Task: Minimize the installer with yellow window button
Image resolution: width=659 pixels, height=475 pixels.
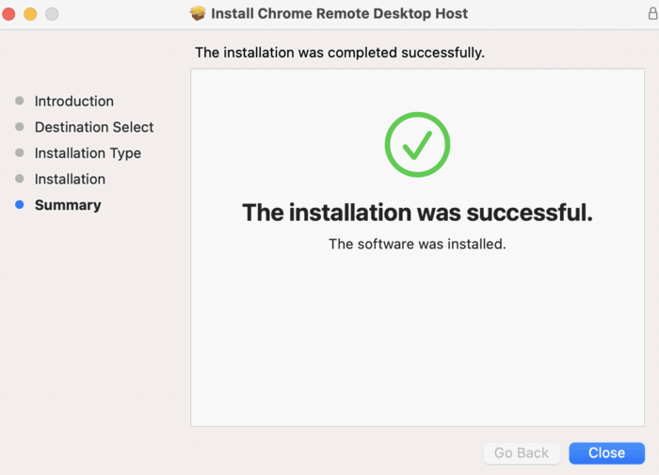Action: [x=30, y=14]
